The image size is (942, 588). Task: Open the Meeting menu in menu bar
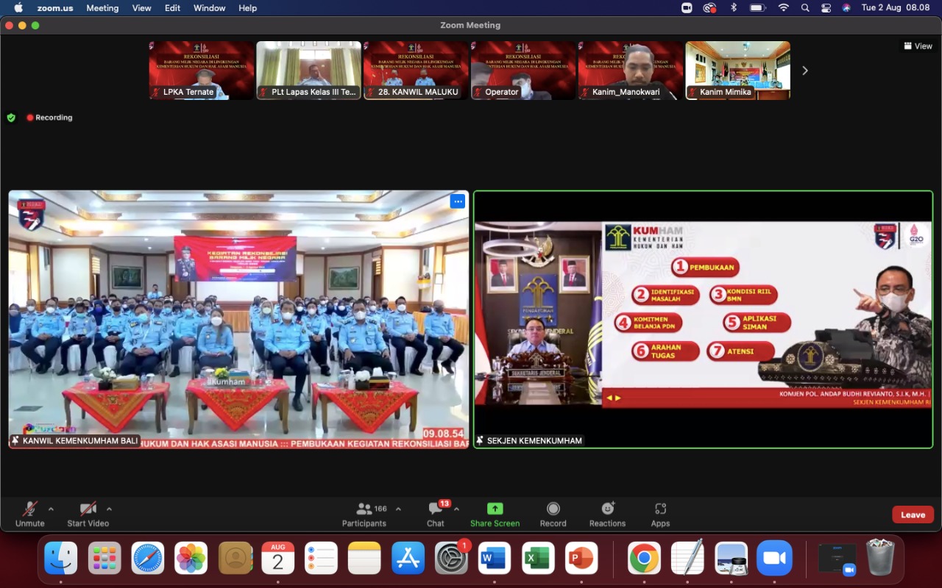point(102,8)
